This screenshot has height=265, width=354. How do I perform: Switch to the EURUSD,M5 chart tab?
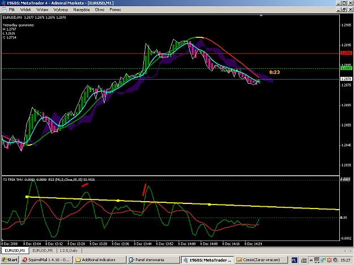[x=42, y=250]
